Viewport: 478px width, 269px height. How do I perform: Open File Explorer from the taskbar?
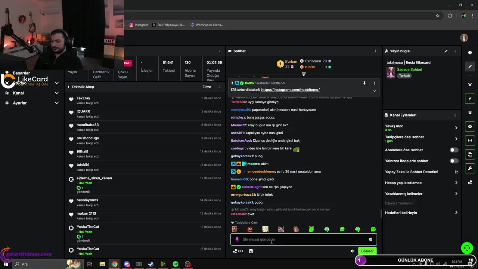[102, 264]
